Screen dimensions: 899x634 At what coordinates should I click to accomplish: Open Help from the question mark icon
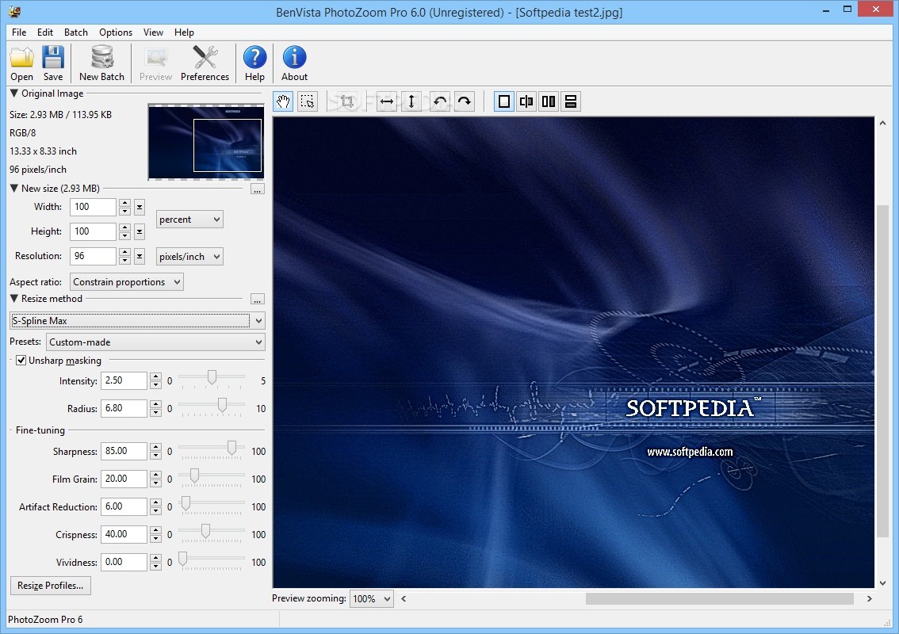pyautogui.click(x=254, y=63)
